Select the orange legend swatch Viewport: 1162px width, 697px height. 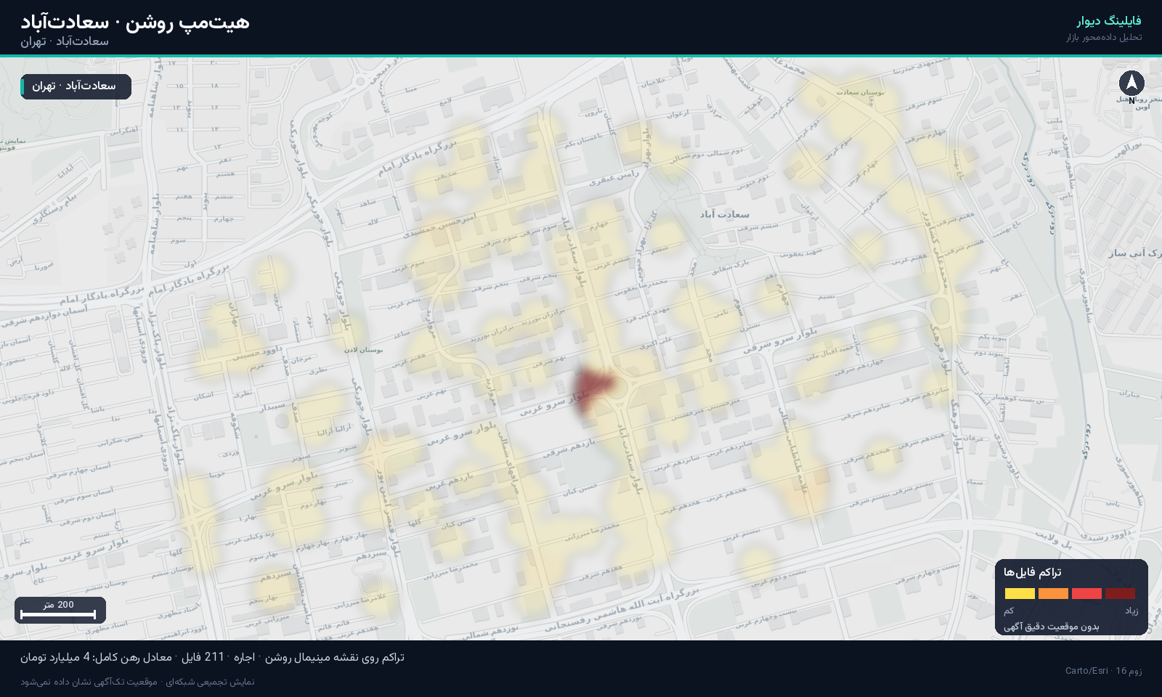coord(1053,593)
